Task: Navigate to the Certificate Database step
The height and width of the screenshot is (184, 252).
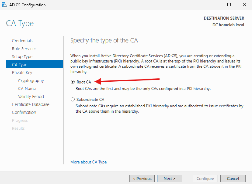Action: tap(30, 104)
